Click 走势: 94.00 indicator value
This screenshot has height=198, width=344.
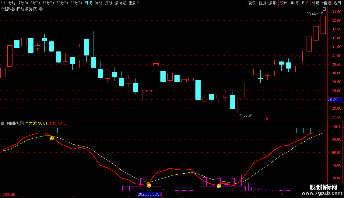[x=58, y=123]
